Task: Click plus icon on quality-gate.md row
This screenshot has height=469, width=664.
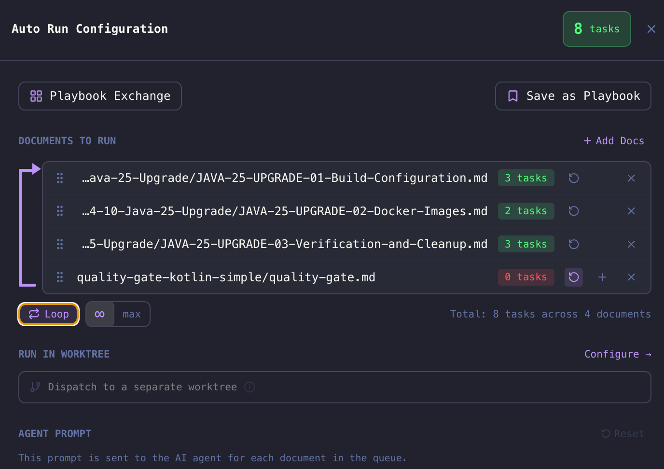Action: (x=602, y=277)
